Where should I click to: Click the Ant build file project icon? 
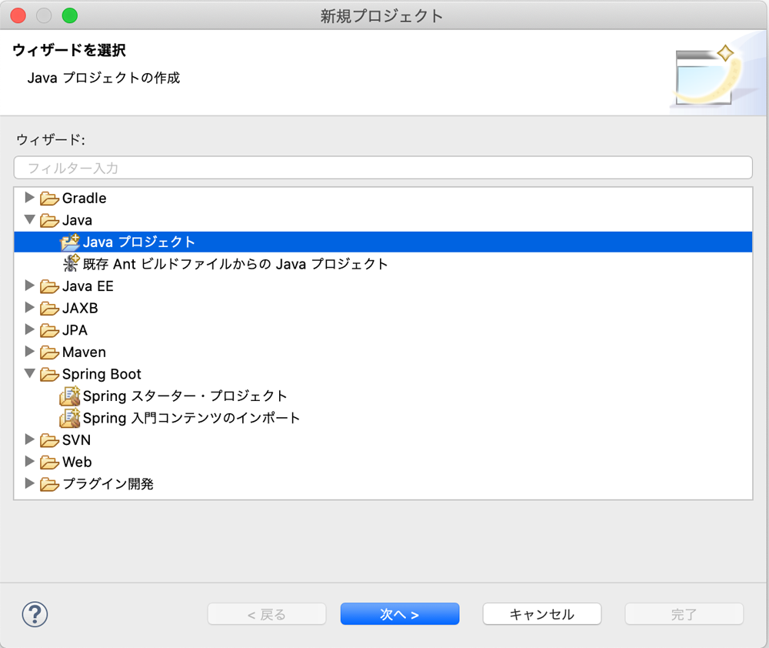pyautogui.click(x=71, y=264)
